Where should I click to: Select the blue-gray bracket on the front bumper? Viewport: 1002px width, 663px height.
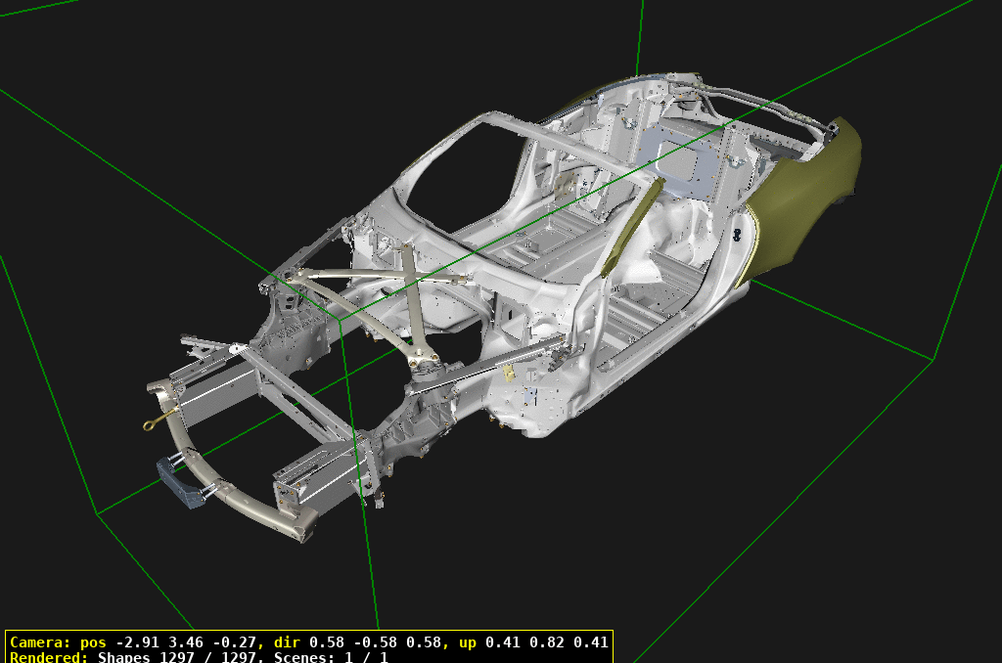click(181, 483)
